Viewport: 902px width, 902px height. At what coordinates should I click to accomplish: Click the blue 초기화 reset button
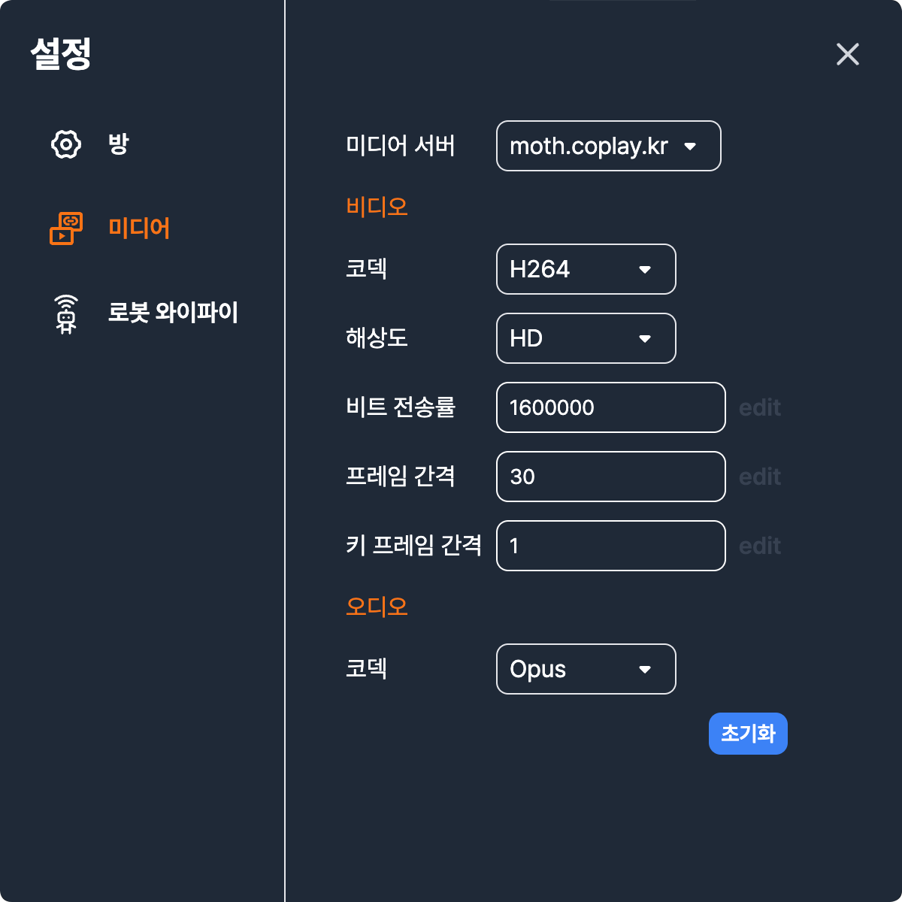(748, 734)
